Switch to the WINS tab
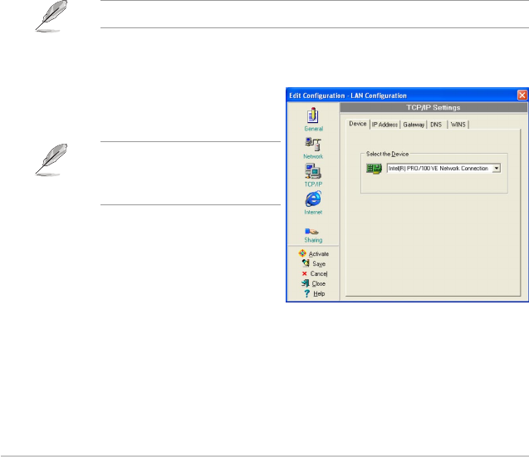This screenshot has width=529, height=457. 458,125
